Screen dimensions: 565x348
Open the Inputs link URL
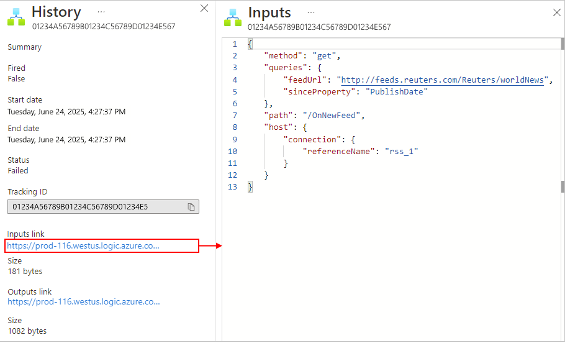[83, 245]
